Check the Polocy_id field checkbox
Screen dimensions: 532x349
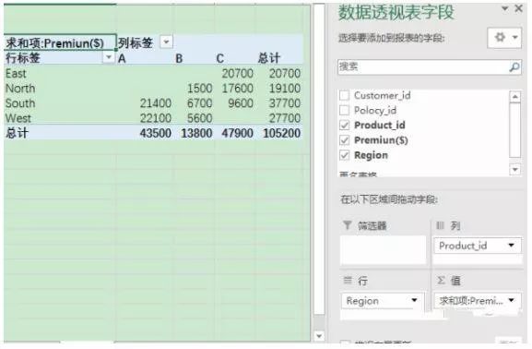345,110
